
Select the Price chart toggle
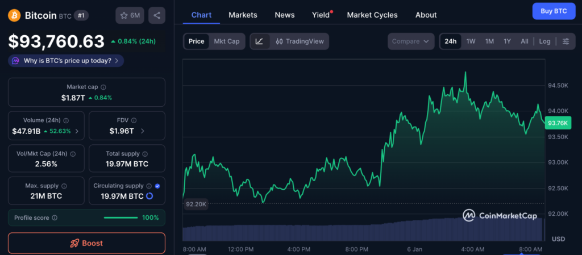[x=196, y=41]
